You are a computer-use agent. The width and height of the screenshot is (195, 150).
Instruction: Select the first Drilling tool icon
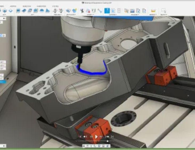[x=55, y=11]
